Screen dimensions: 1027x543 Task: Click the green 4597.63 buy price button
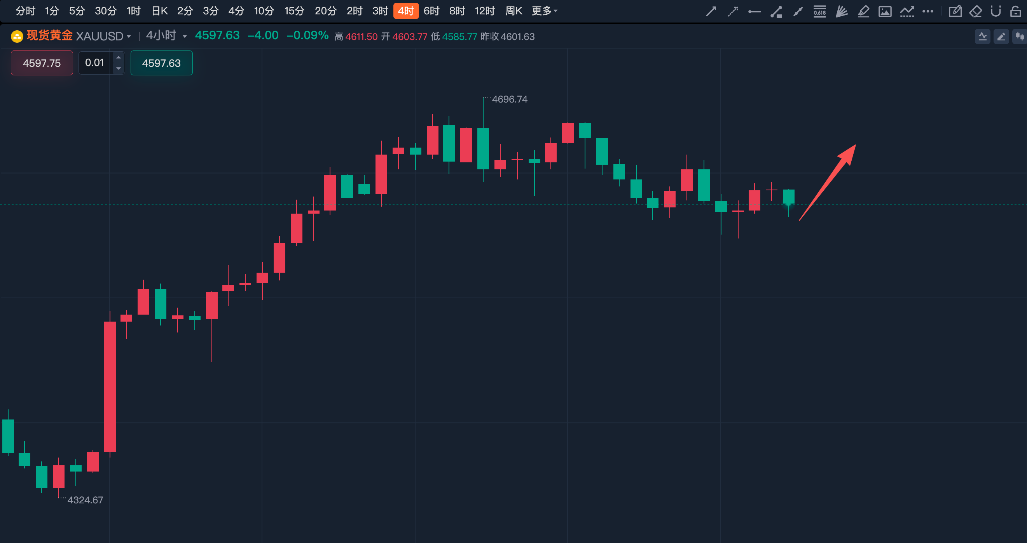161,63
